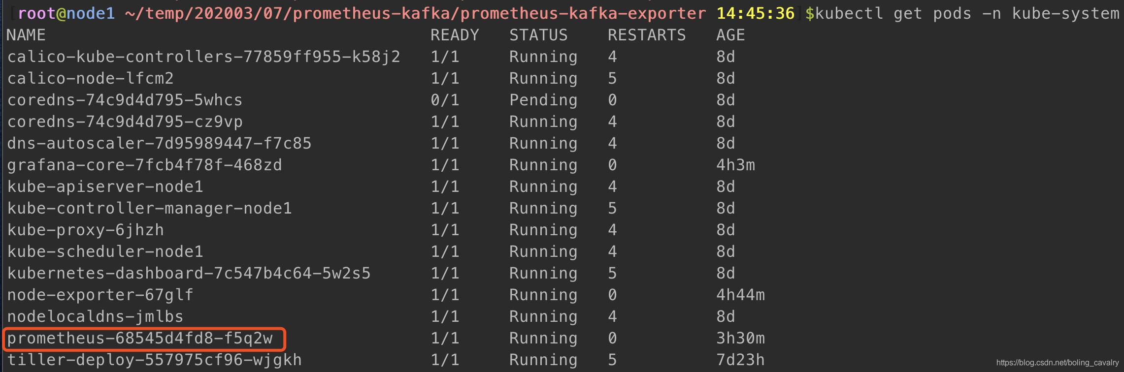The width and height of the screenshot is (1124, 372).
Task: Click the kube-apiserver-node1 pod name
Action: tap(105, 187)
